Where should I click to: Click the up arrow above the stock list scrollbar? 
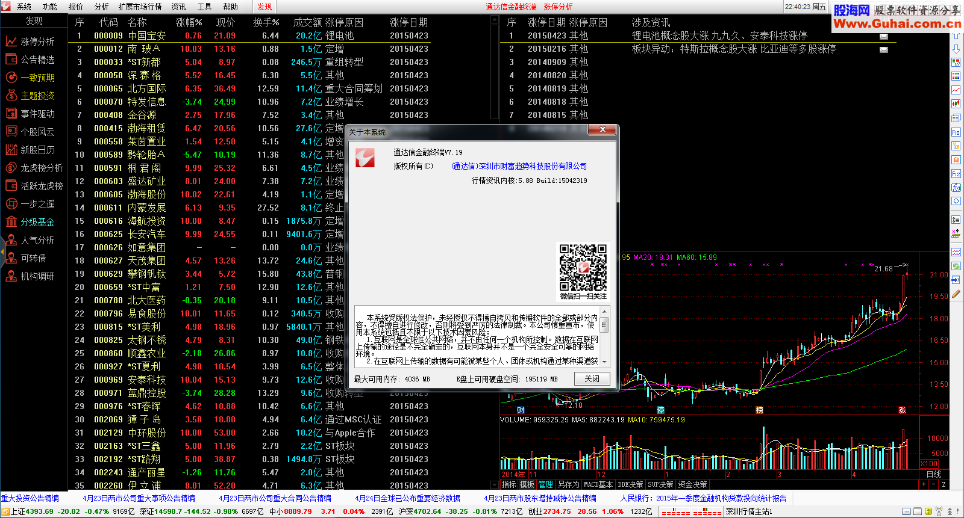[x=495, y=20]
